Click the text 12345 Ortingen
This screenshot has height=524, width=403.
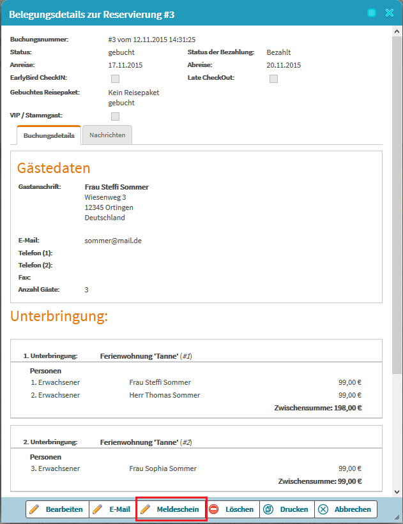coord(109,207)
